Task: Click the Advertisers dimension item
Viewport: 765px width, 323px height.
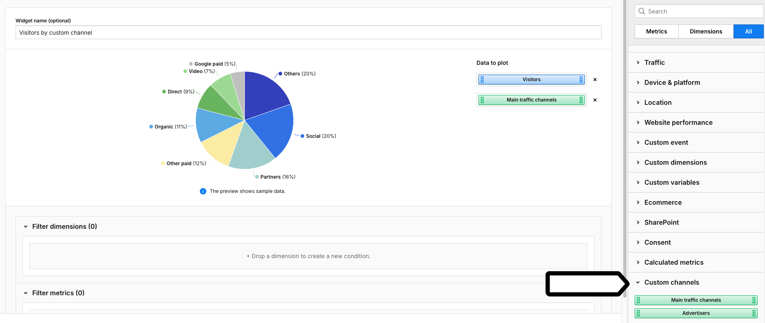Action: (x=696, y=313)
